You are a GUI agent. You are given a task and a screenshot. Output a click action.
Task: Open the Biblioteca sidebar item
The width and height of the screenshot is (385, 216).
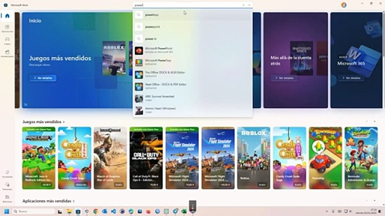tap(7, 198)
